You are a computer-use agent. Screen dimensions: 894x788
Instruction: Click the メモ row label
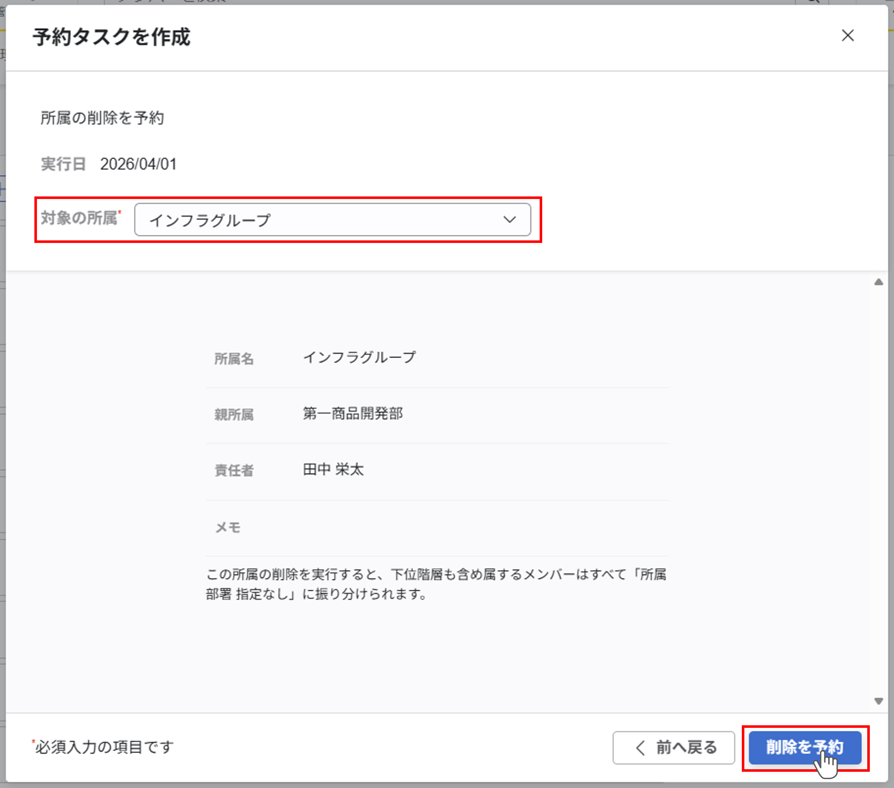tap(228, 527)
